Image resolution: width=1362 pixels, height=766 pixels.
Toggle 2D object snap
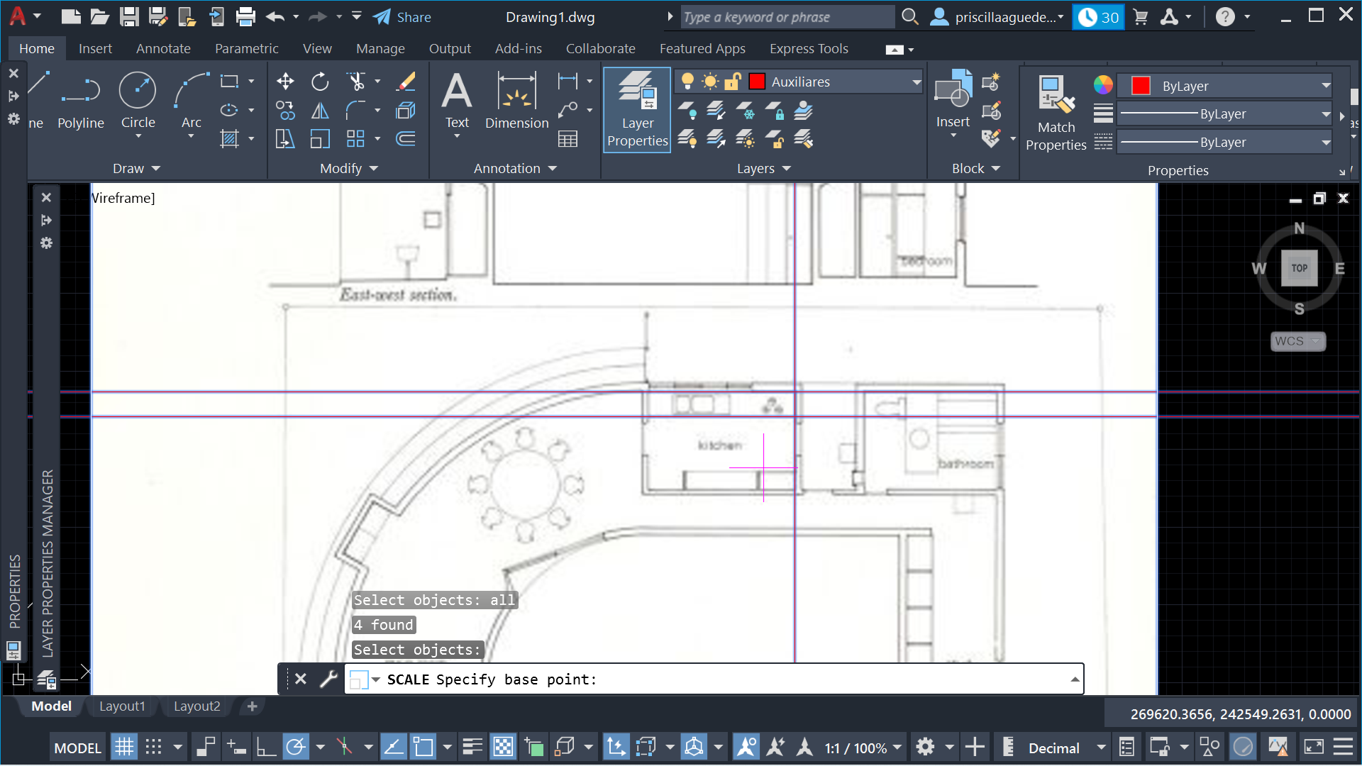pyautogui.click(x=423, y=747)
